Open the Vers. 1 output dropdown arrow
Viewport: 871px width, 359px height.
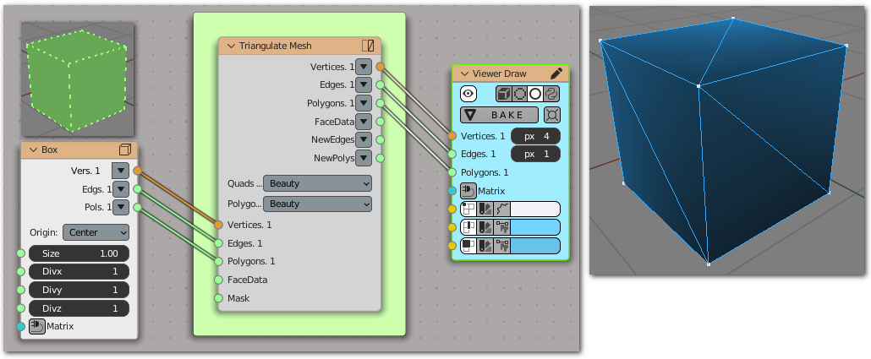121,171
